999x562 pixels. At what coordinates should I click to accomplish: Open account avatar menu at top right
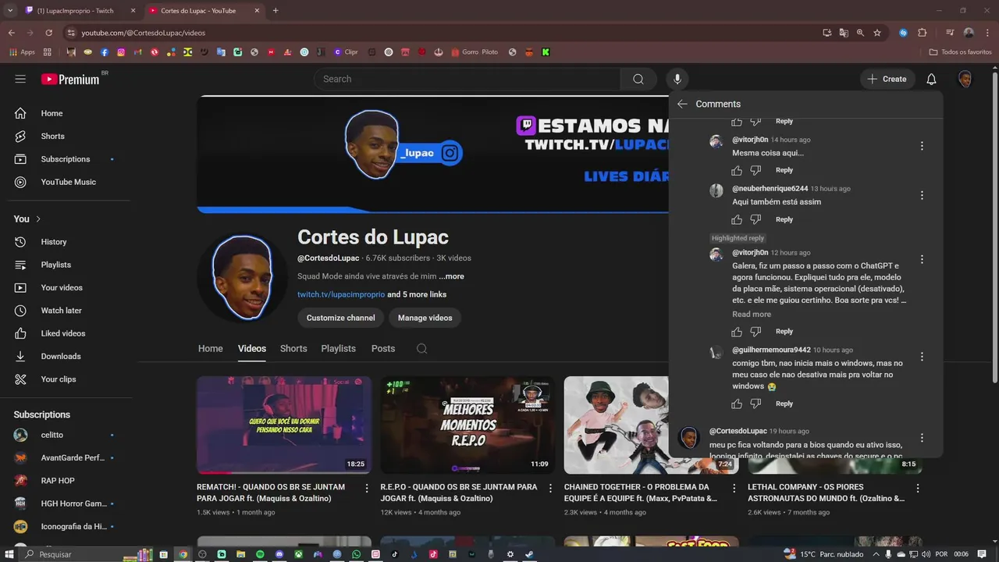click(x=965, y=79)
